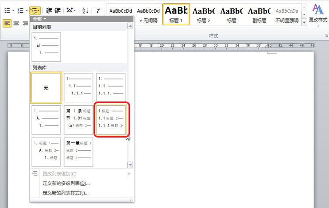Image resolution: width=329 pixels, height=208 pixels.
Task: Toggle align left button
Action: (x=7, y=23)
